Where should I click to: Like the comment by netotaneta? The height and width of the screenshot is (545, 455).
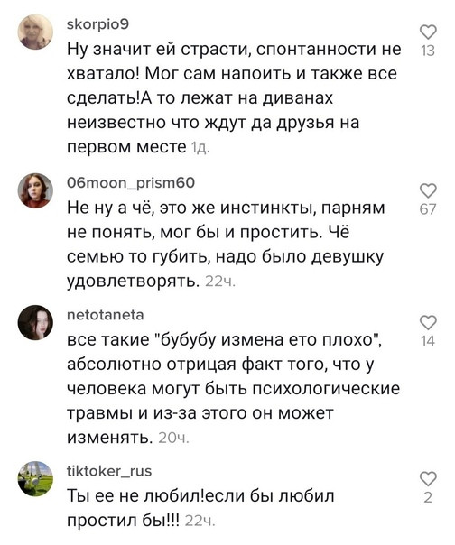coord(428,322)
